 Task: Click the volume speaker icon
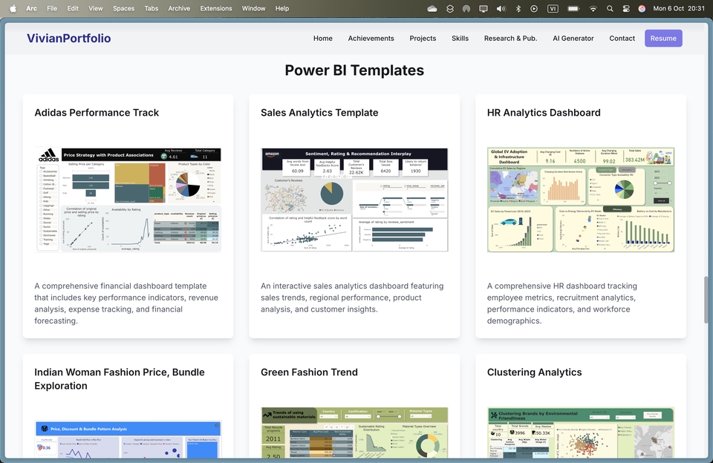[x=501, y=8]
